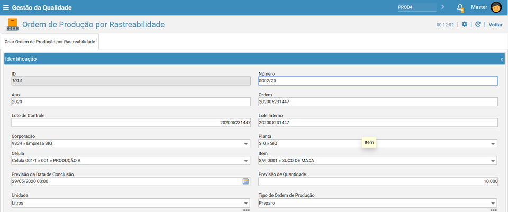Click the Ordem input field
The height and width of the screenshot is (212, 508).
[378, 102]
